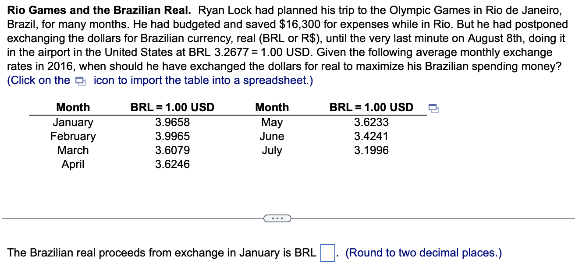Image resolution: width=575 pixels, height=274 pixels.
Task: Open the blue 'import the table into a spreadsheet' text
Action: coord(203,81)
